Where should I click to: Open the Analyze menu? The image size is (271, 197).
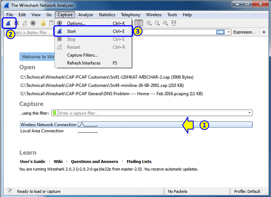(86, 15)
